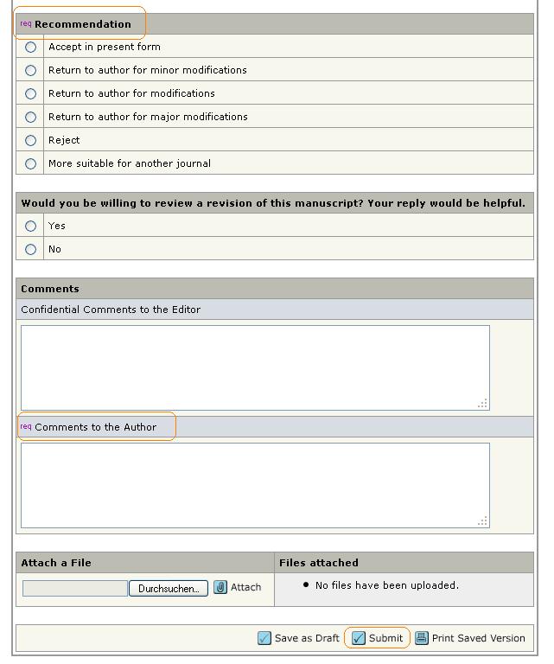Screen dimensions: 554x664
Task: Click the file path input field
Action: (75, 588)
